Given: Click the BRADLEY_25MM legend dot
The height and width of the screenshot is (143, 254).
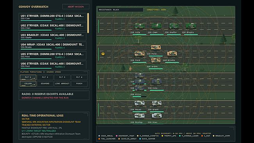Looking at the screenshot, I should 213,136.
